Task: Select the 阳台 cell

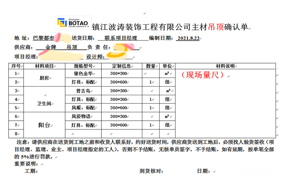Action: (44, 125)
